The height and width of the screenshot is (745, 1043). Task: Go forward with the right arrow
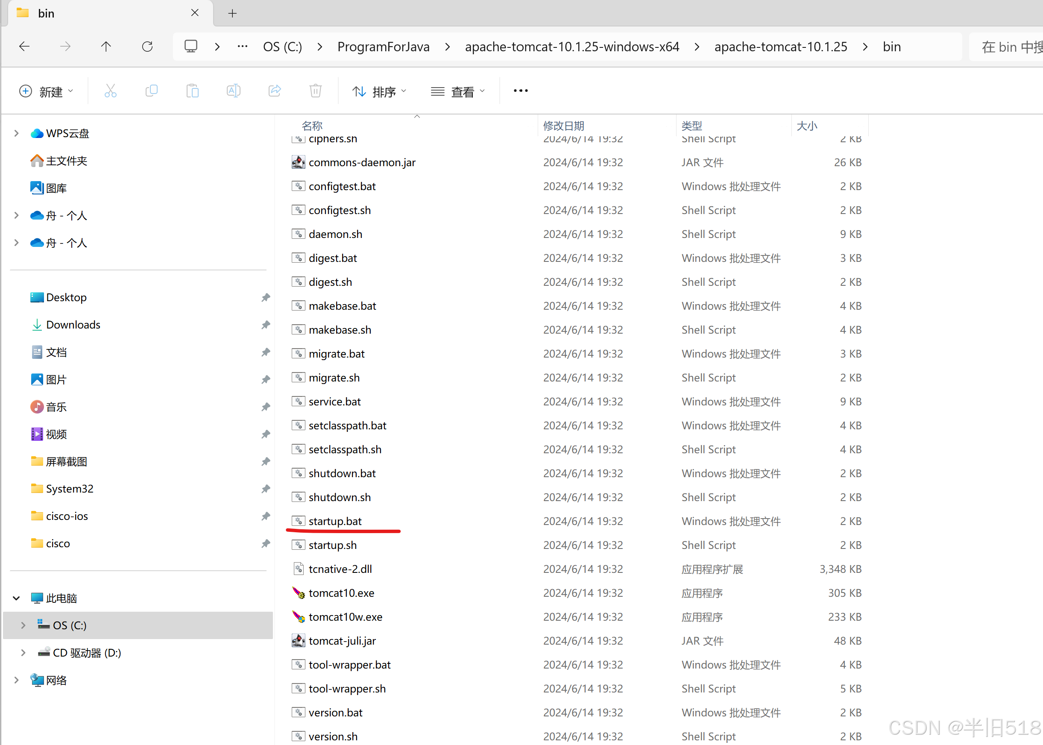coord(66,46)
